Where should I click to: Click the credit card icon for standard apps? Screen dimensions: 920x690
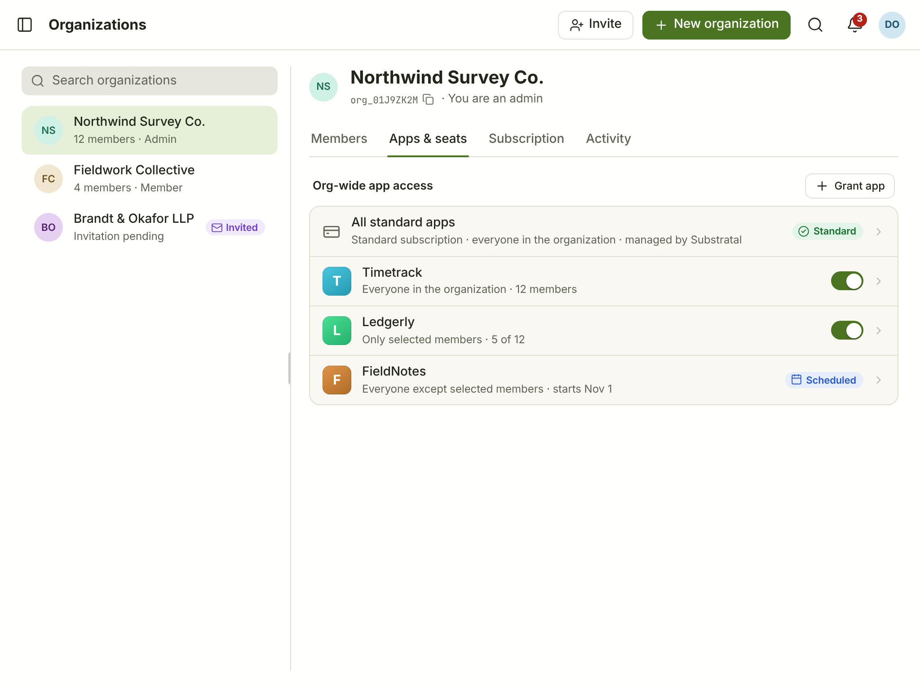(x=332, y=232)
